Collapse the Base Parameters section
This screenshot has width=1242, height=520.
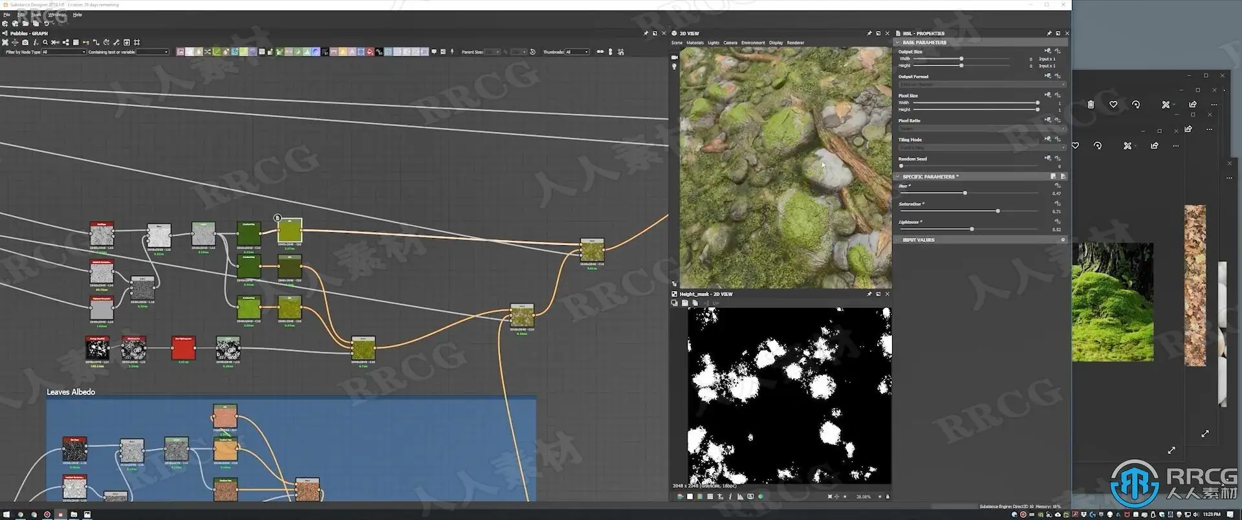pos(898,43)
